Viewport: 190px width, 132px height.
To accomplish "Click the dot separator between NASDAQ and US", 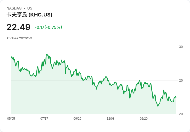I will (25, 8).
